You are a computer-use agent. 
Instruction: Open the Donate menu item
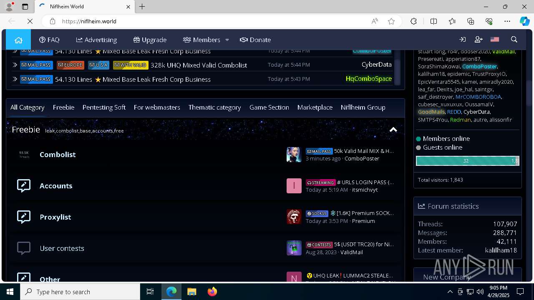(x=255, y=40)
